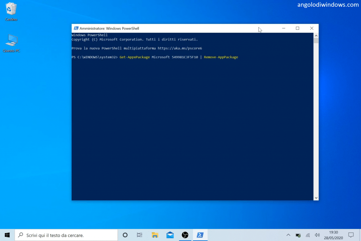This screenshot has height=241, width=361.
Task: Click the PowerShell icon in title bar
Action: tap(75, 28)
